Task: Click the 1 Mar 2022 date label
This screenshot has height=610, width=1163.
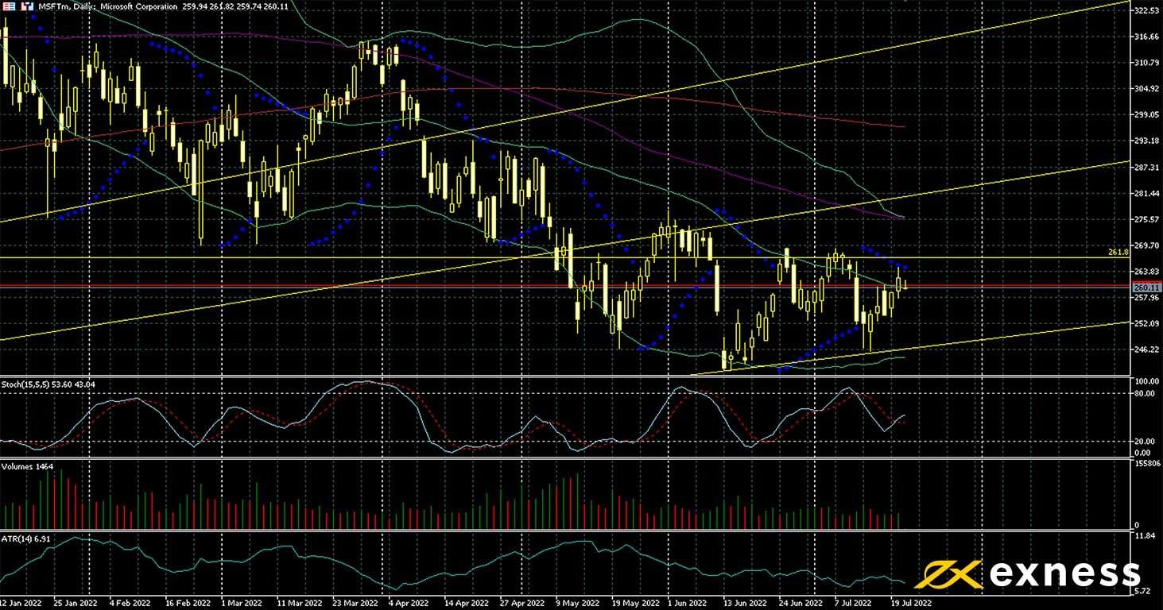Action: pos(240,603)
